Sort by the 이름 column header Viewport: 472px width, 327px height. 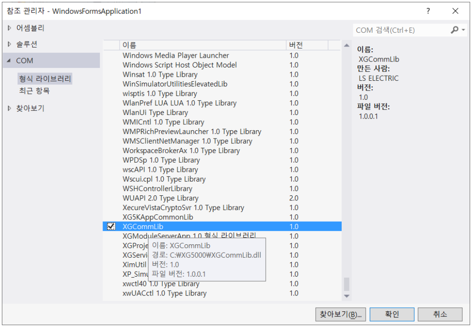129,45
